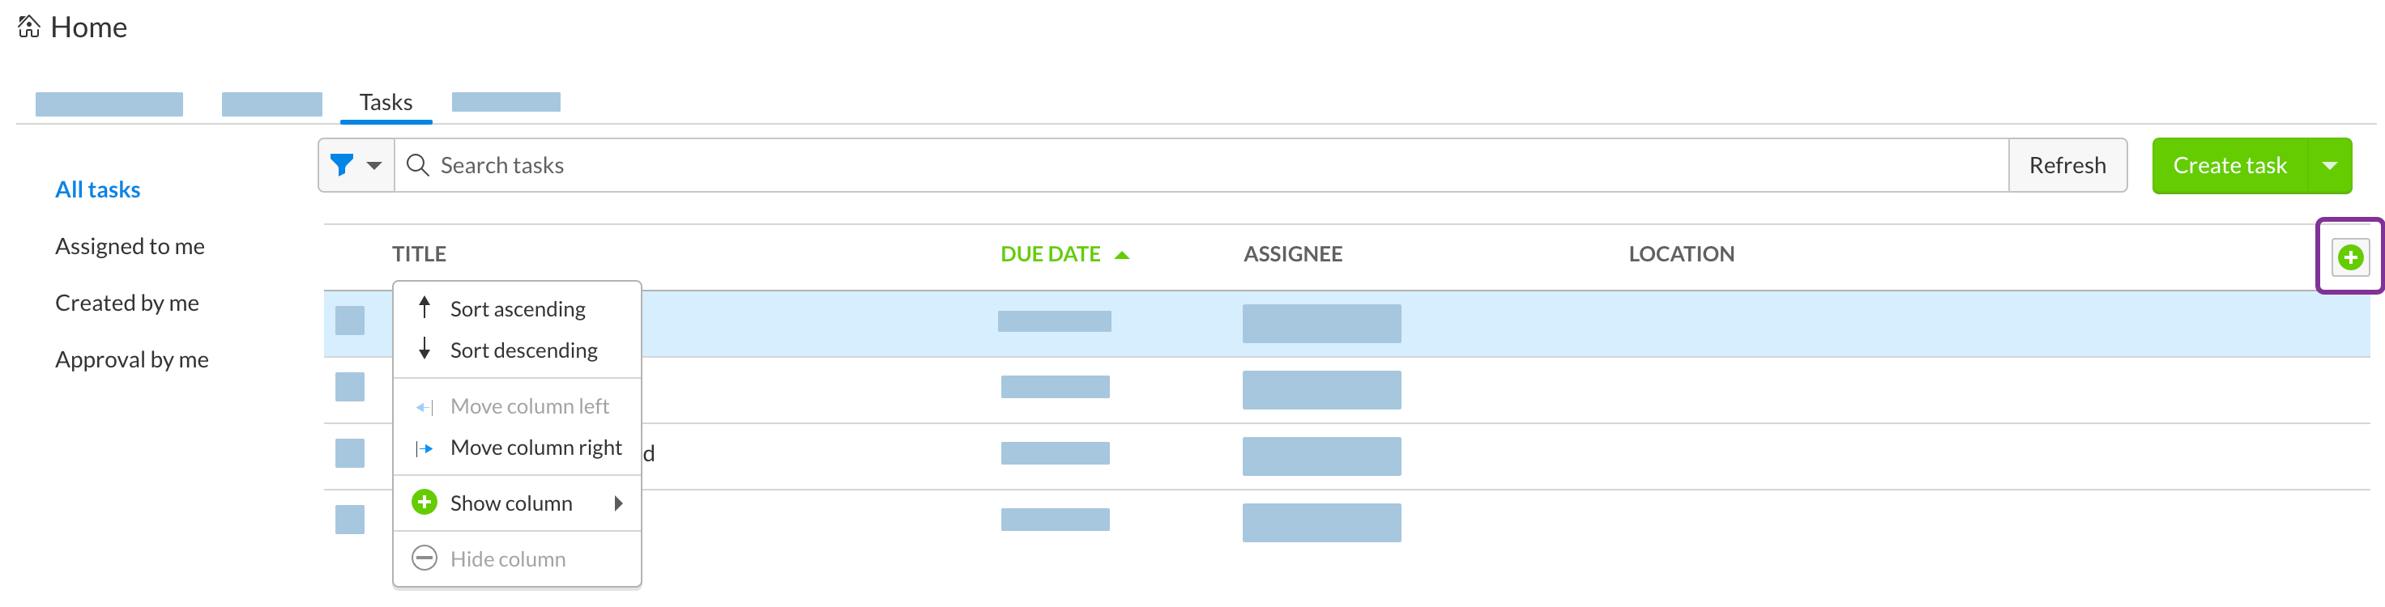The width and height of the screenshot is (2385, 607).
Task: Click the magnifying glass search icon
Action: [417, 165]
